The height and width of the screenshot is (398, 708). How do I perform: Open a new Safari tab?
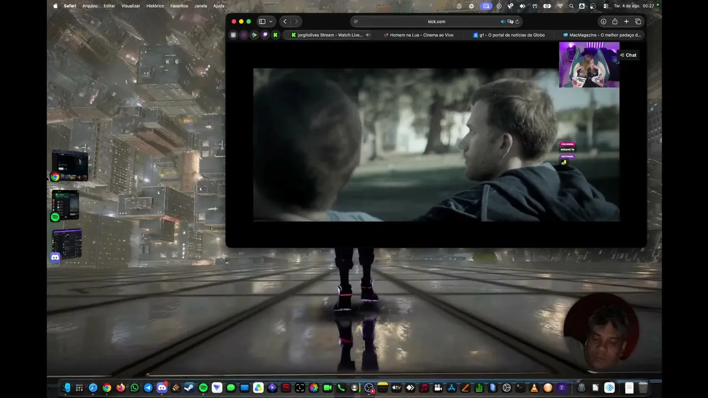[x=626, y=22]
